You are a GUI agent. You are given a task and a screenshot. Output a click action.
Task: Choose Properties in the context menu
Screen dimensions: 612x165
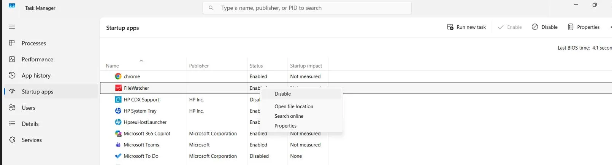301,126
